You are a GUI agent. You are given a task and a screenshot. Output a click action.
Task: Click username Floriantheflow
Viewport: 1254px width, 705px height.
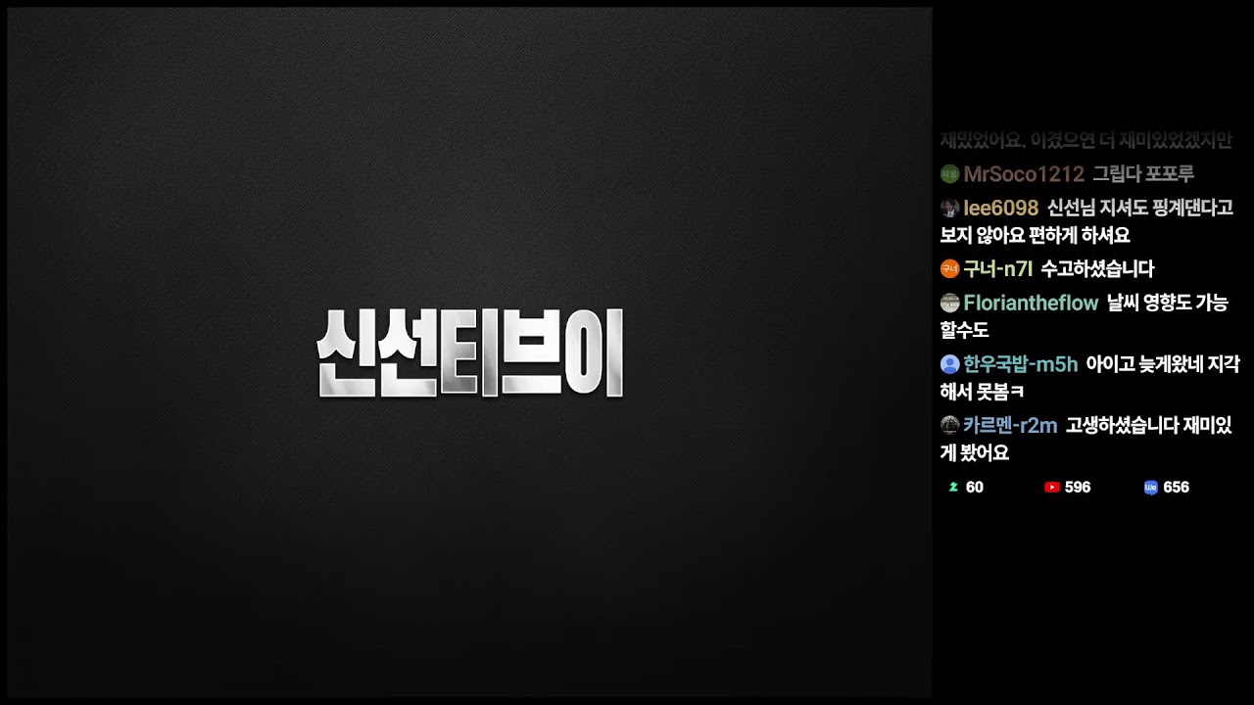tap(1031, 304)
